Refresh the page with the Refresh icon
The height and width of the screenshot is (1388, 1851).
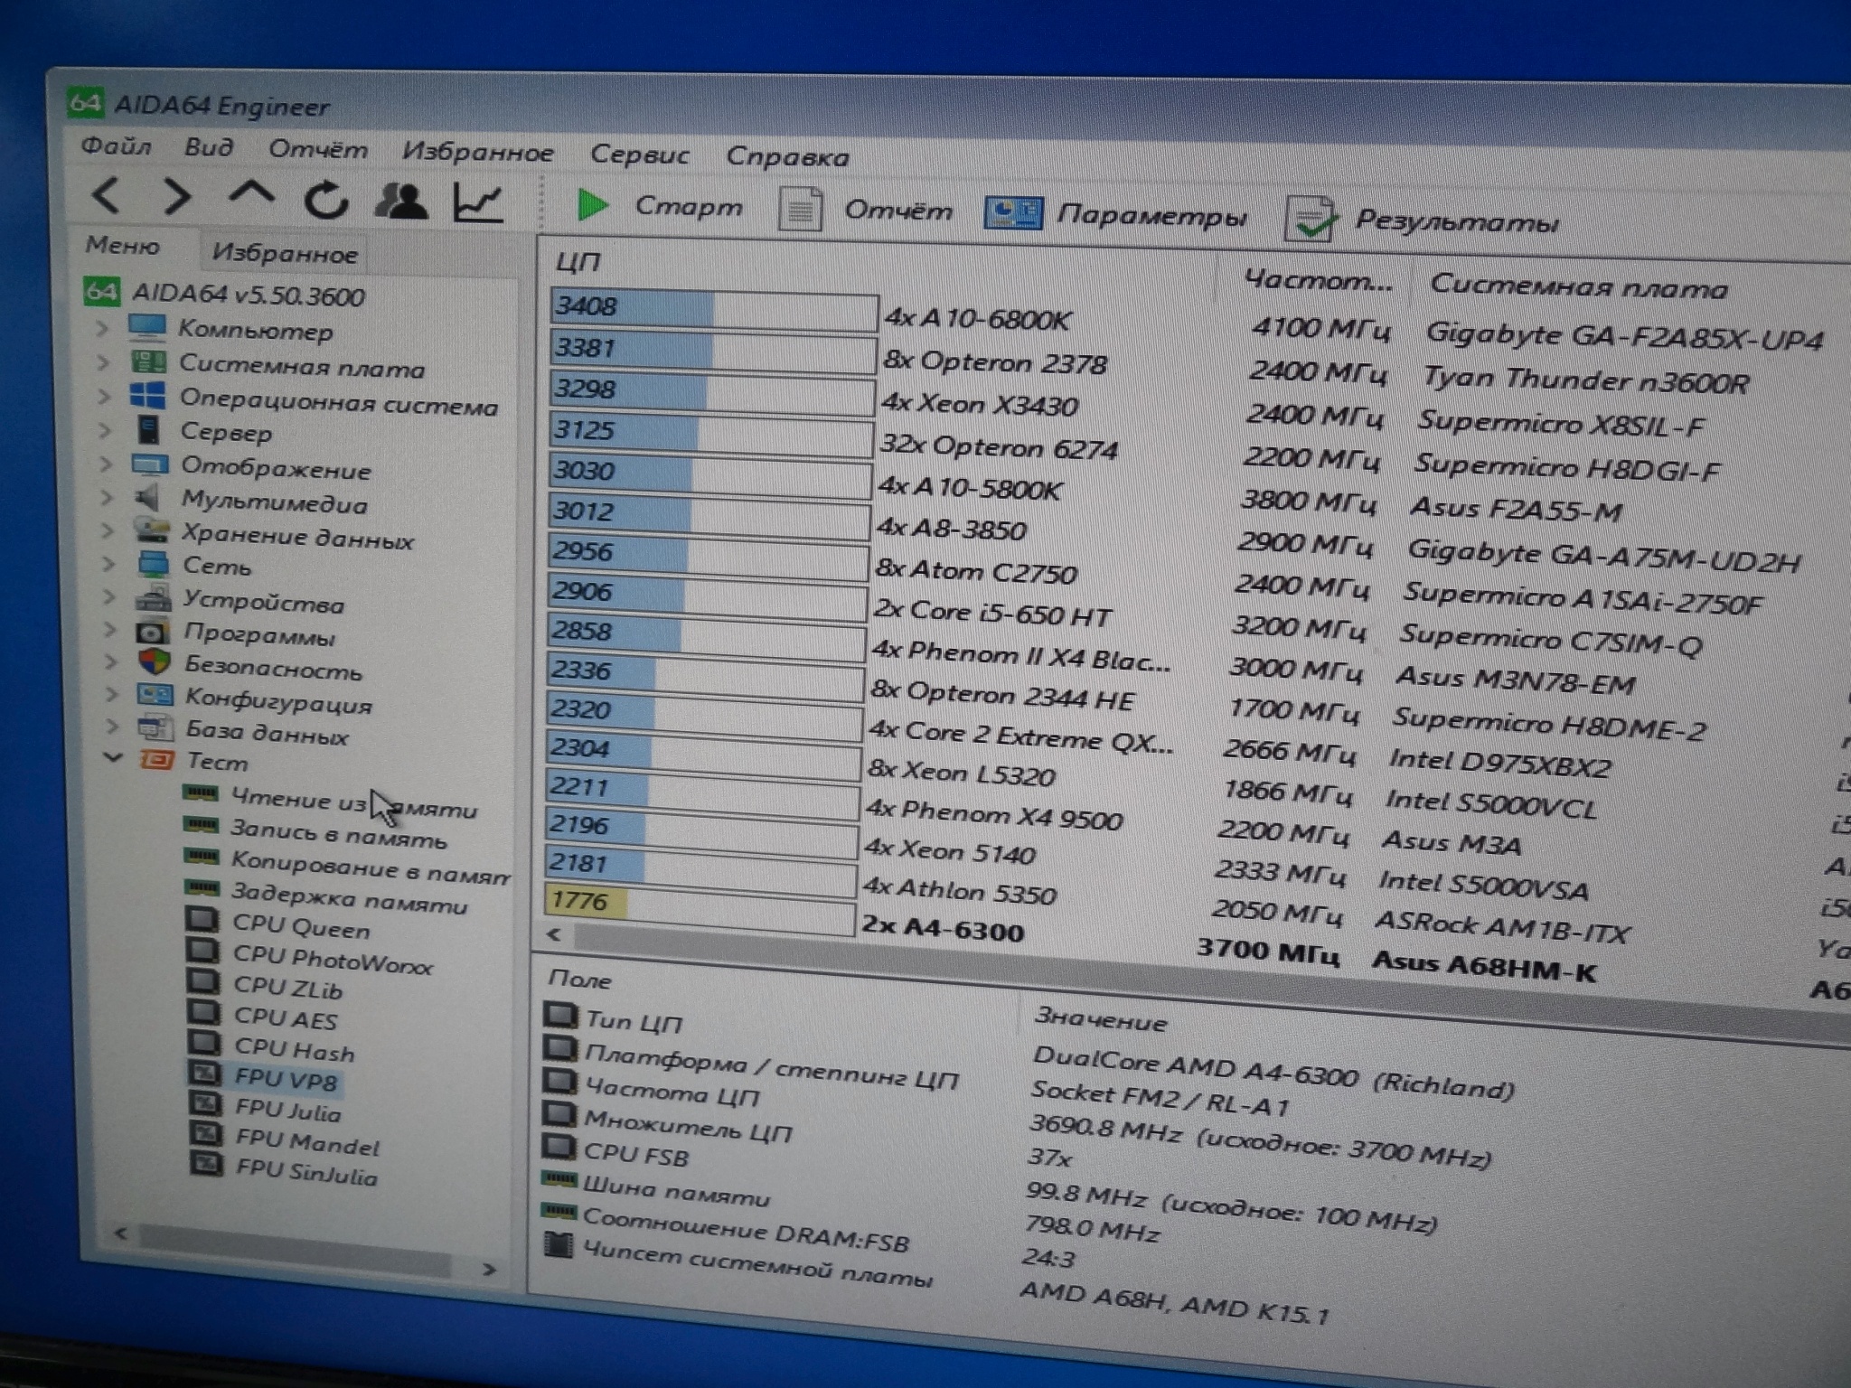(x=325, y=199)
